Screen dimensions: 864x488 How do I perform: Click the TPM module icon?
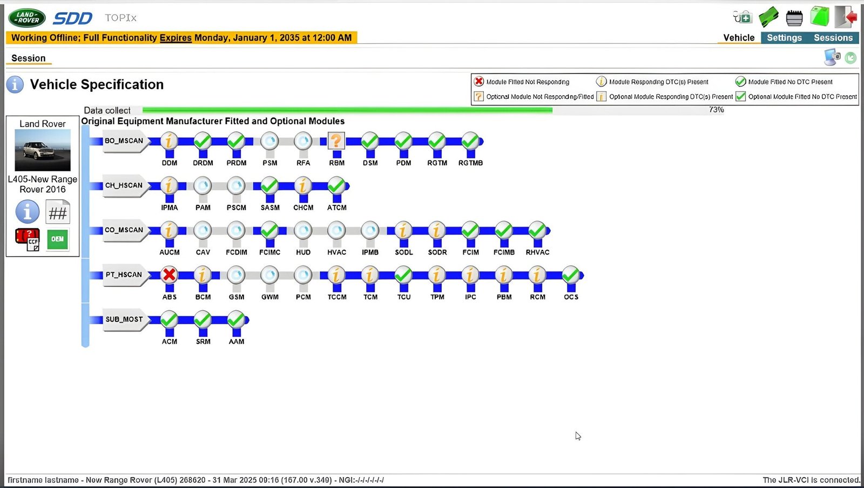[437, 276]
